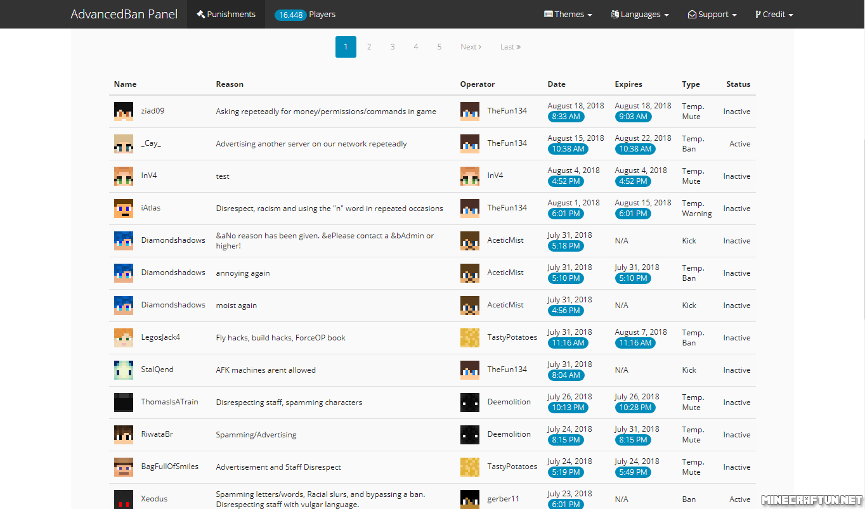
Task: Click the Next page link
Action: pyautogui.click(x=471, y=47)
